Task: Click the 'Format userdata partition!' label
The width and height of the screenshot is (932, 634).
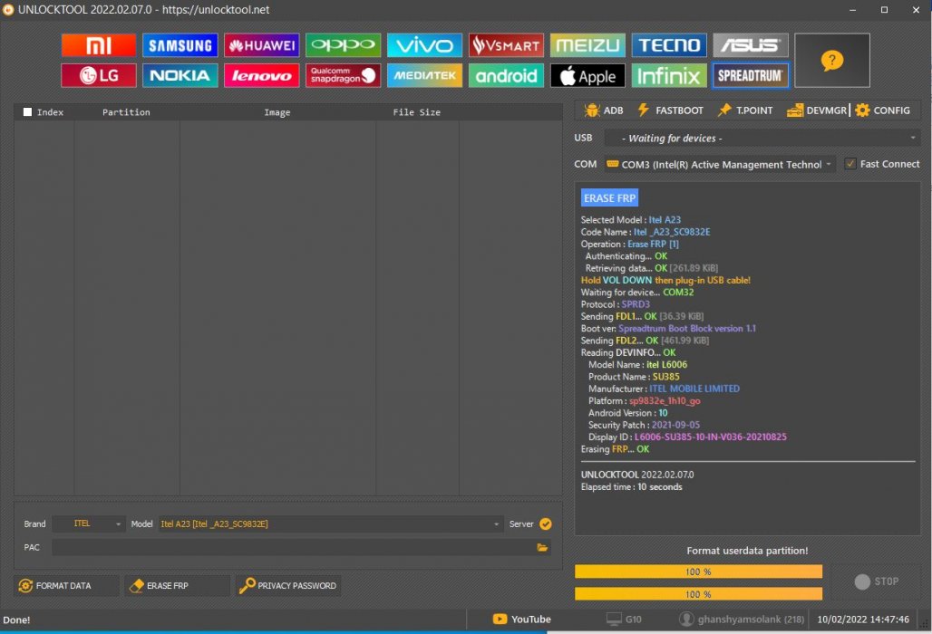Action: click(747, 551)
